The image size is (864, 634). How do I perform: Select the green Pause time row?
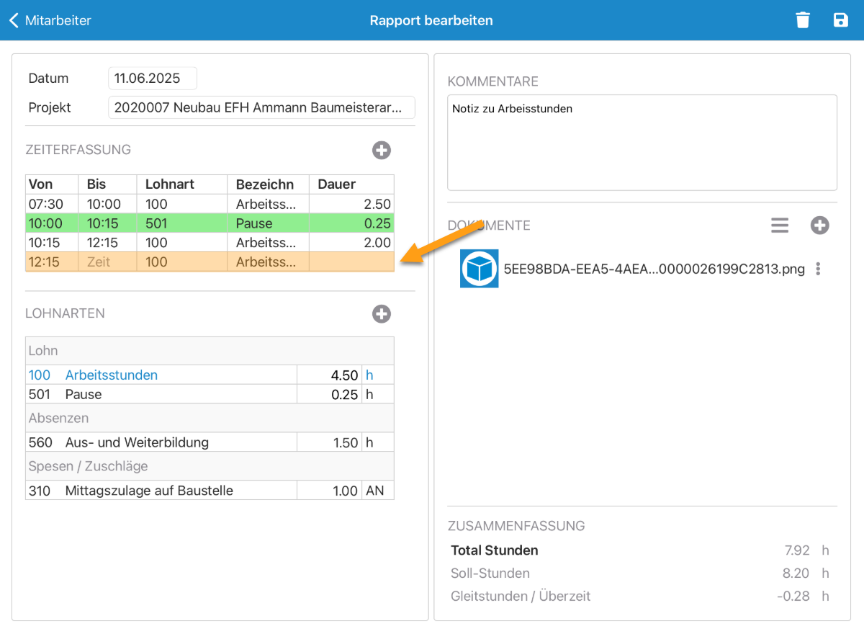click(210, 223)
